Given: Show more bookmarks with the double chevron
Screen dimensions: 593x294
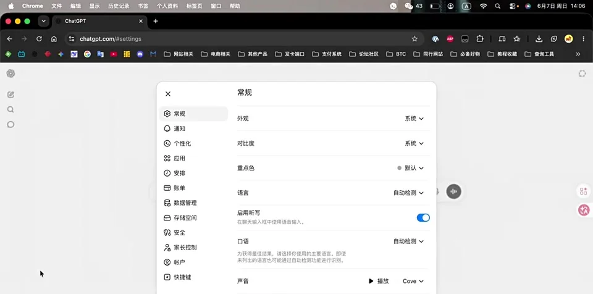Looking at the screenshot, I should (x=578, y=54).
